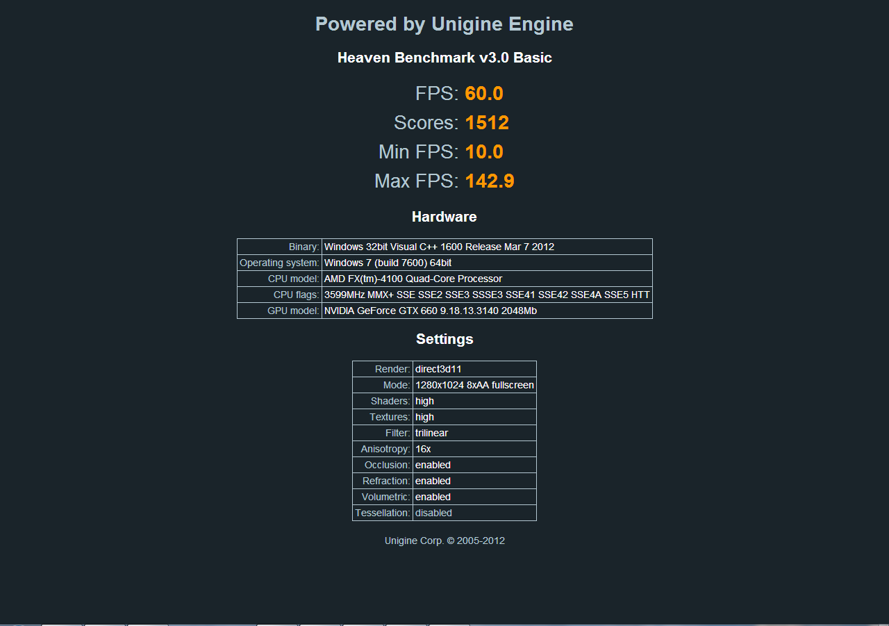Click the 'Anisotropy:' row label
Image resolution: width=889 pixels, height=626 pixels.
point(385,449)
